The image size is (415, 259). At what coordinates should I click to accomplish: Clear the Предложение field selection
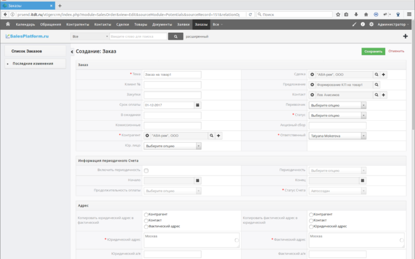click(312, 85)
